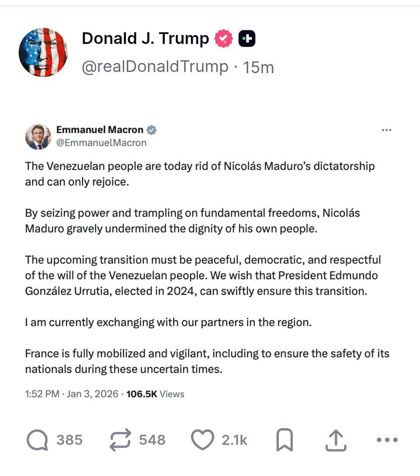Click the Emmanuel Macron name in the embedded post

click(x=100, y=129)
